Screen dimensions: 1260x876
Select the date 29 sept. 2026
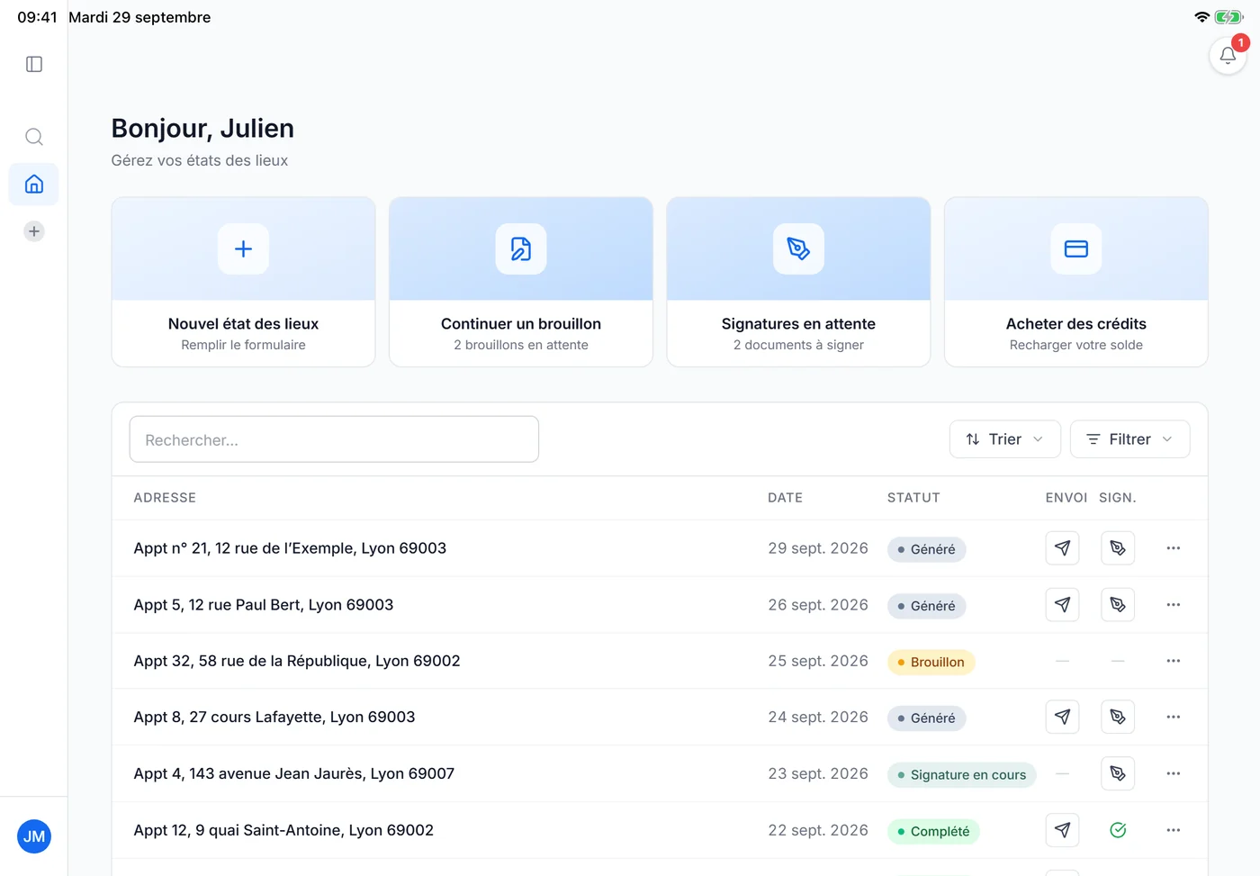(x=818, y=548)
